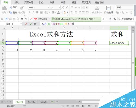Click the cell borders icon

pyautogui.click(x=41, y=12)
